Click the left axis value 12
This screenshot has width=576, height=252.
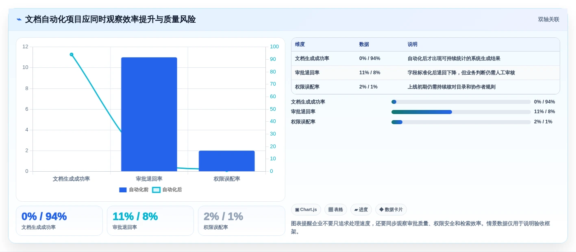(25, 47)
